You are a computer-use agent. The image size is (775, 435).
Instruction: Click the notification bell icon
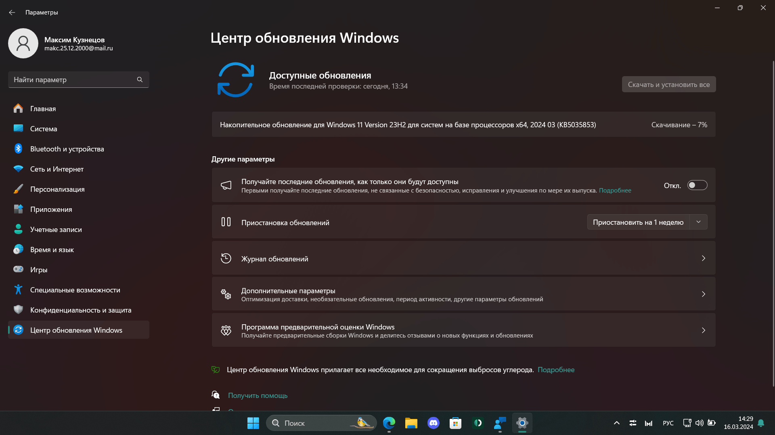tap(761, 423)
